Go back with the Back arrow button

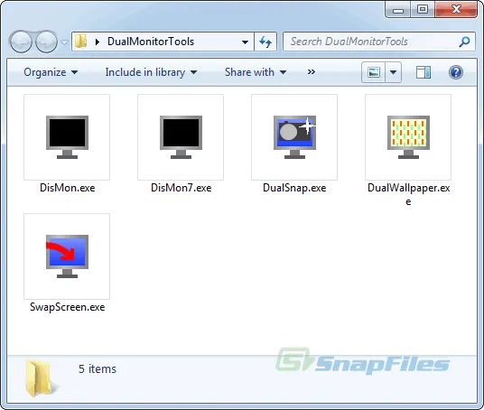pos(21,42)
